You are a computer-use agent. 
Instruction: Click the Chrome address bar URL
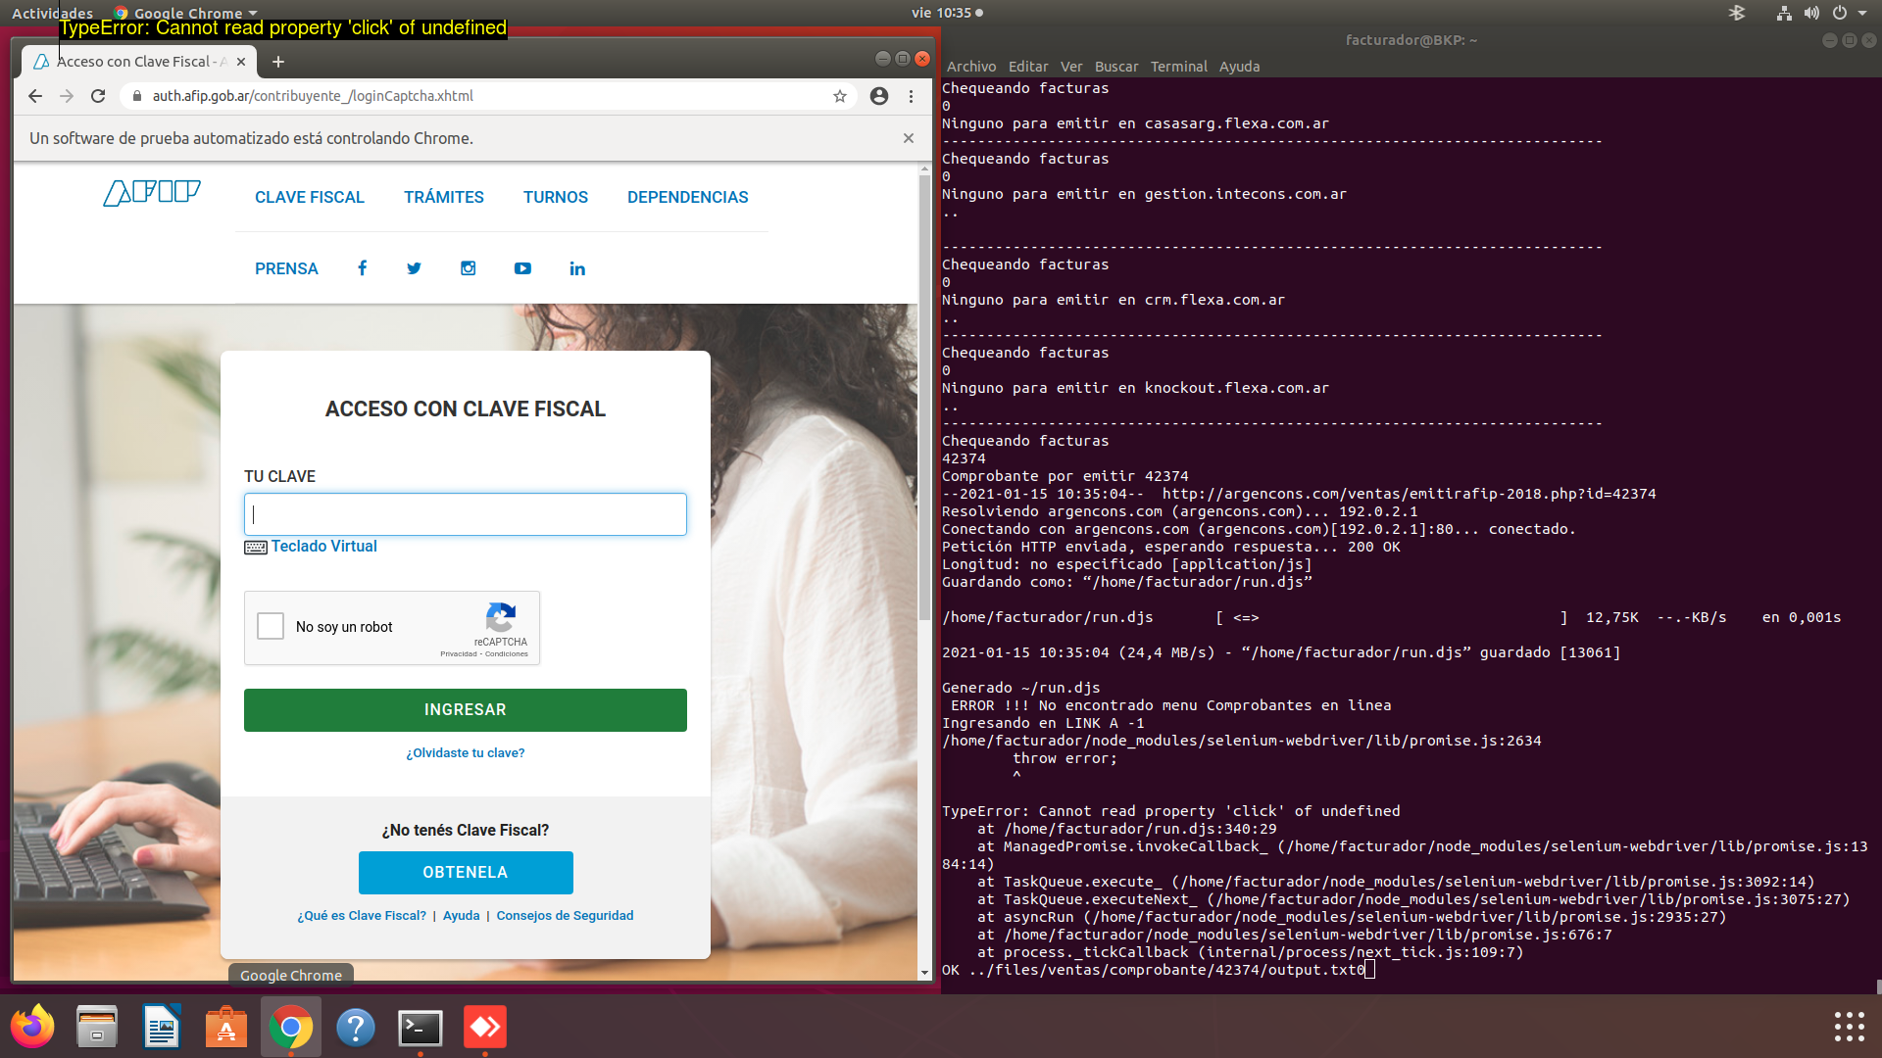(313, 96)
